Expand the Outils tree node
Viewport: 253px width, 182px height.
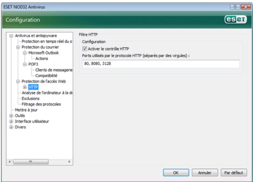[11, 116]
